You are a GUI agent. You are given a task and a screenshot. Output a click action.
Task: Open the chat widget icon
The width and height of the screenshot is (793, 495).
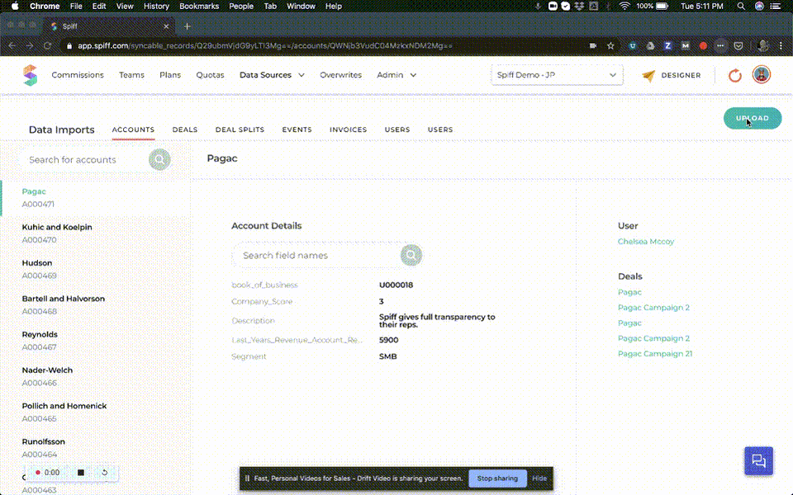758,460
